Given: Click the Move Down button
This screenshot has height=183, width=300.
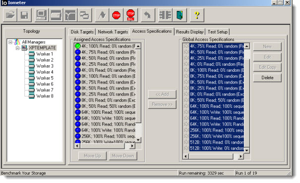Looking at the screenshot, I should coord(123,156).
